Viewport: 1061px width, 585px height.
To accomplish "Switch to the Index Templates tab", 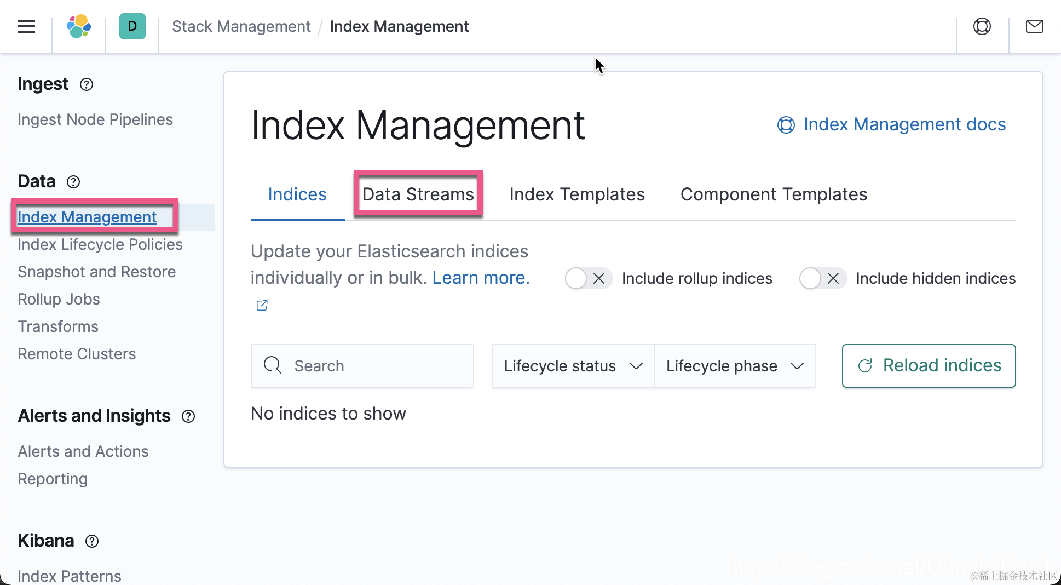I will click(577, 194).
